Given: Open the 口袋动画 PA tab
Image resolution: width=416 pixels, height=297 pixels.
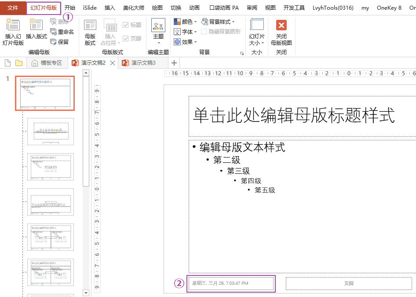Looking at the screenshot, I should pyautogui.click(x=224, y=8).
